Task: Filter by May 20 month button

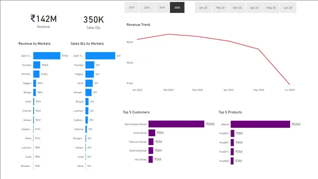Action: (271, 8)
